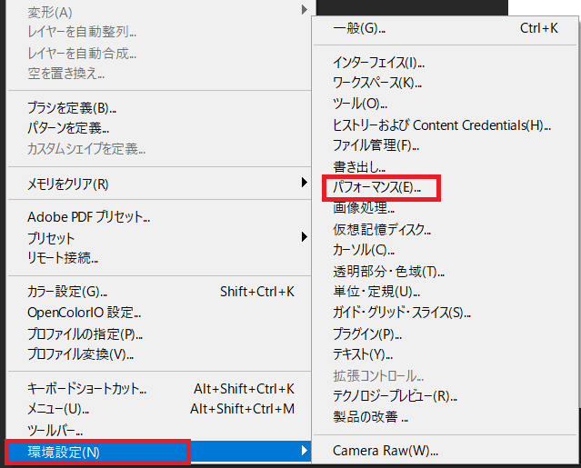The height and width of the screenshot is (468, 581).
Task: Expand the メモリをクリア(R) submenu
Action: (159, 184)
